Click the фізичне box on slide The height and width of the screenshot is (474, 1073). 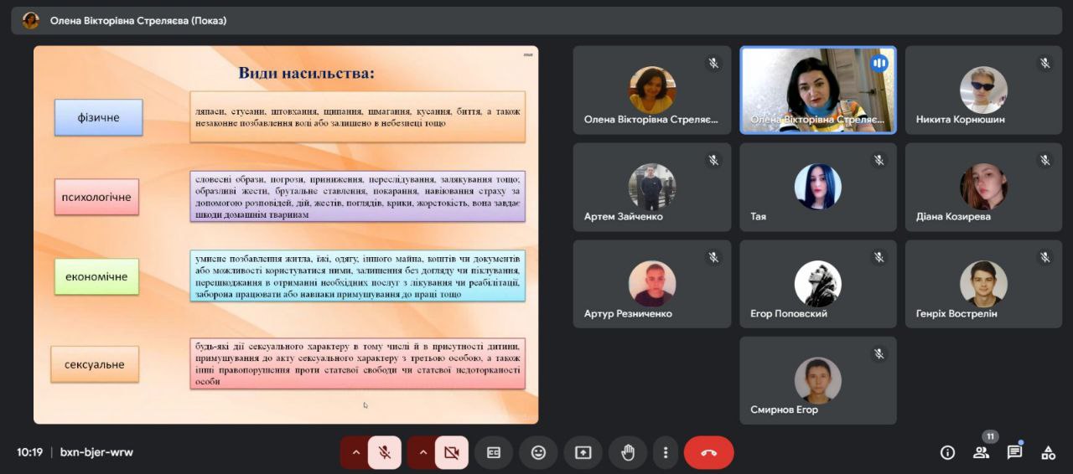(99, 117)
